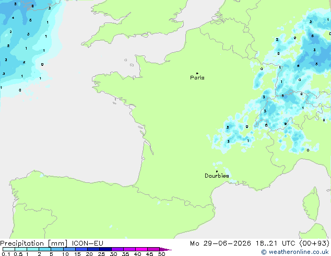Click the 45 mm legend color swatch
The image size is (331, 256).
[x=153, y=249]
